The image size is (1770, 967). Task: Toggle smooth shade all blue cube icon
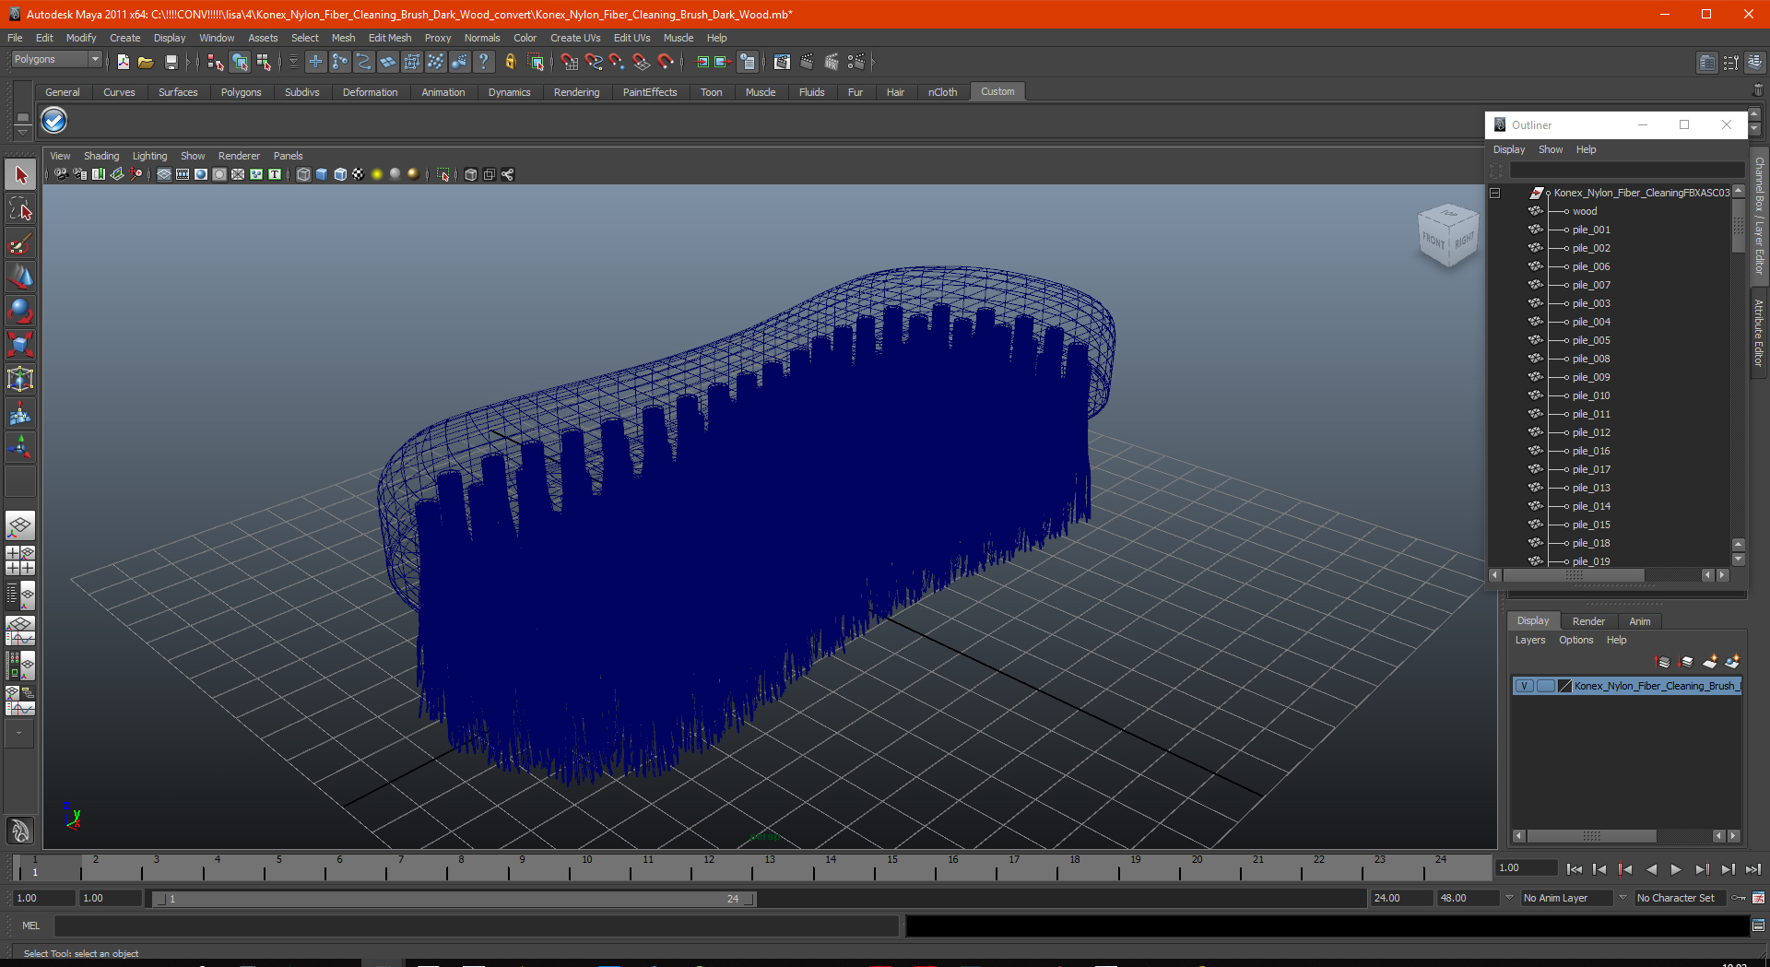(322, 174)
